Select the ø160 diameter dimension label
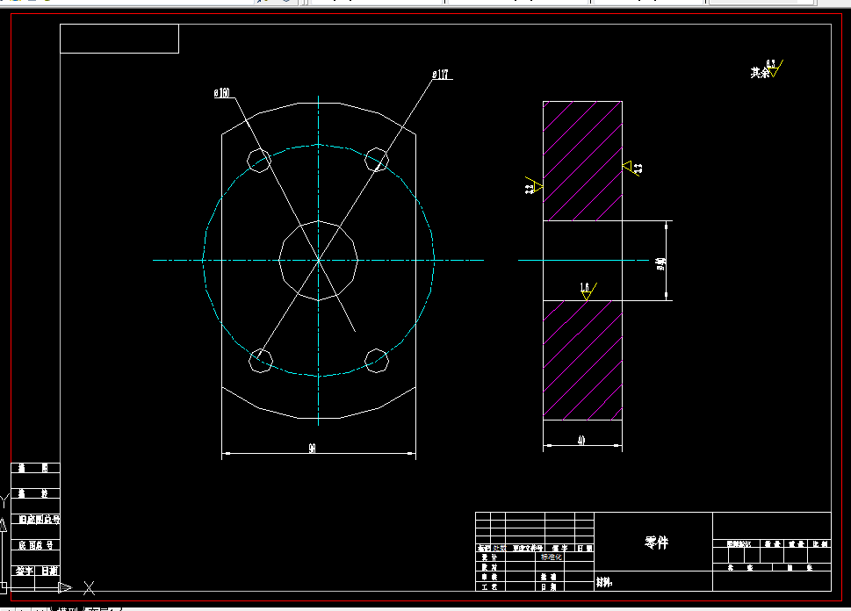851x611 pixels. pyautogui.click(x=222, y=93)
